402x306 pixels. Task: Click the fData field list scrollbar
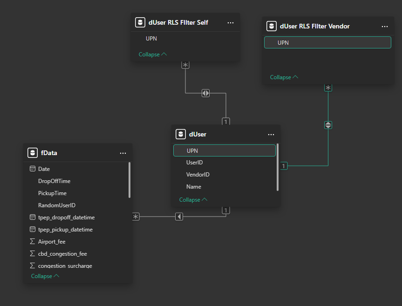click(129, 180)
